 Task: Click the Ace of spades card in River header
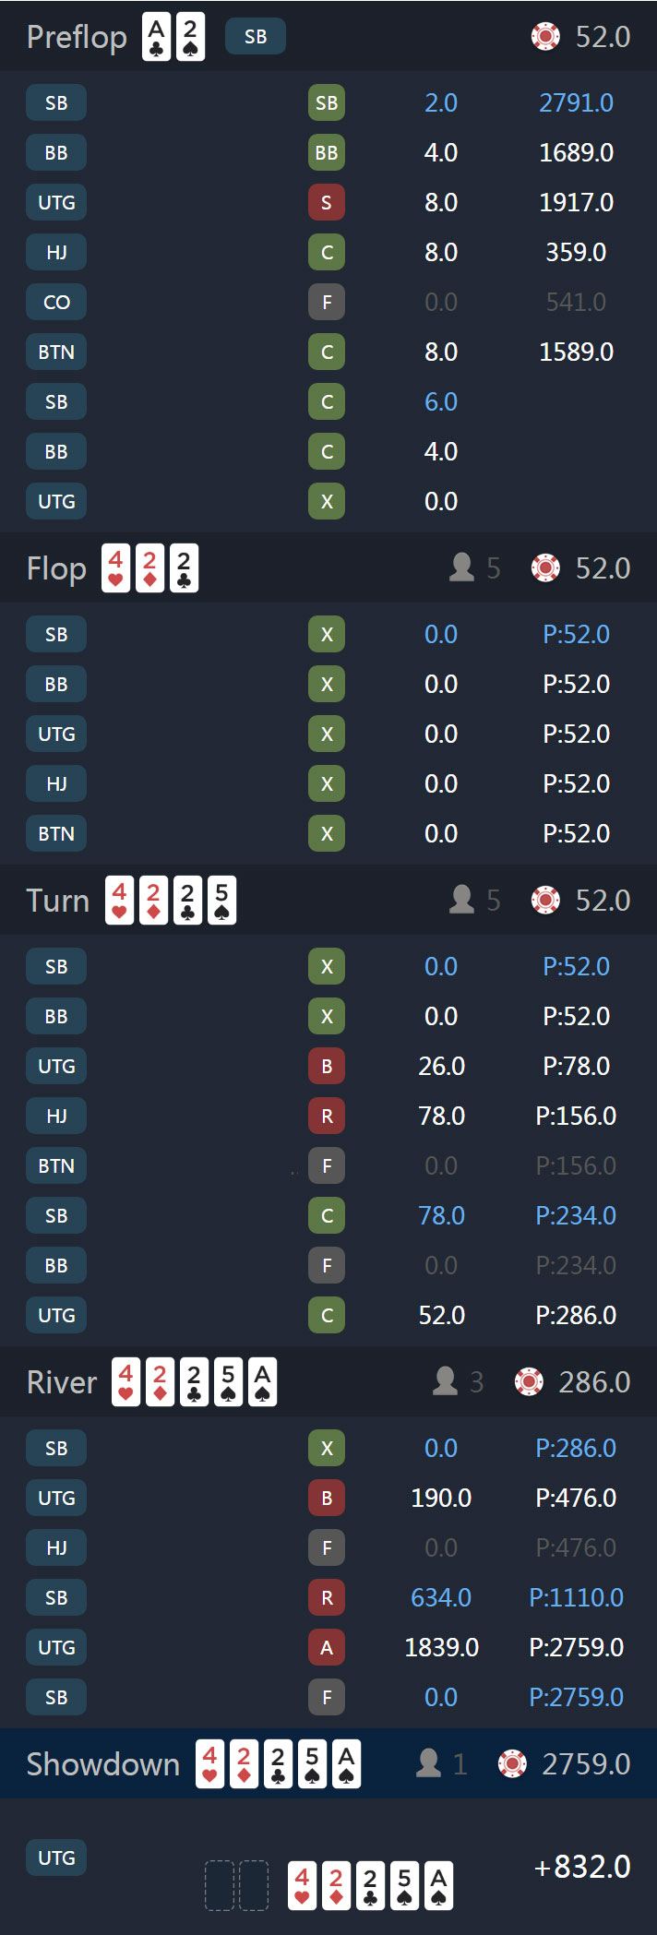pyautogui.click(x=262, y=1382)
